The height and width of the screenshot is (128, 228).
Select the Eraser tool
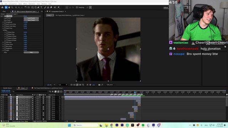click(51, 7)
